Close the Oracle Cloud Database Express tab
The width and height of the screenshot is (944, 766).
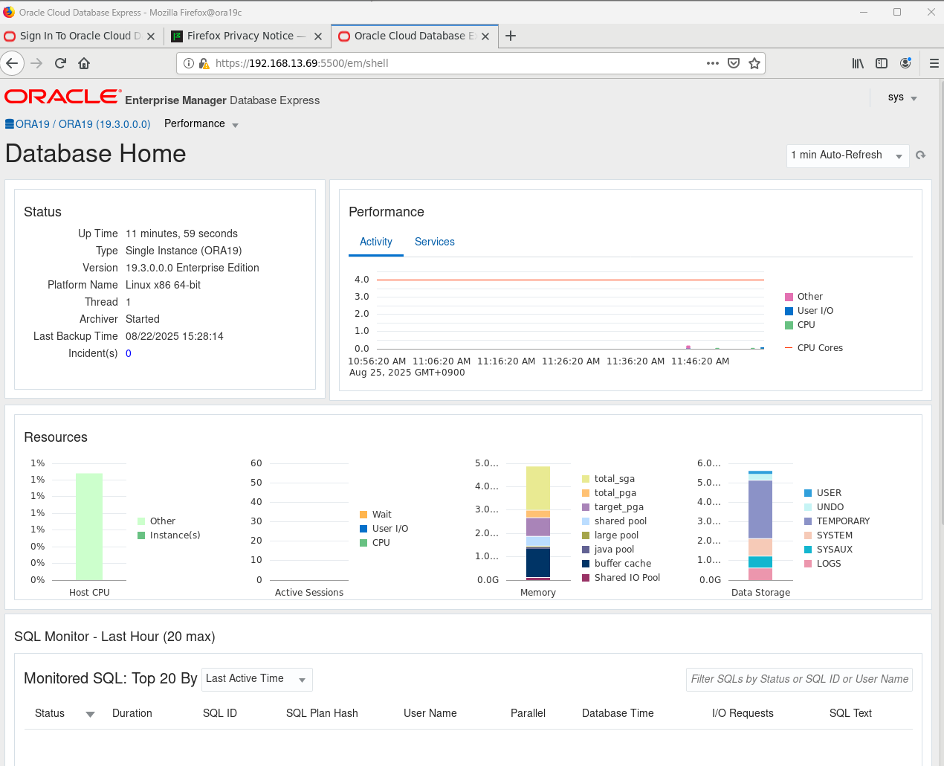[485, 36]
